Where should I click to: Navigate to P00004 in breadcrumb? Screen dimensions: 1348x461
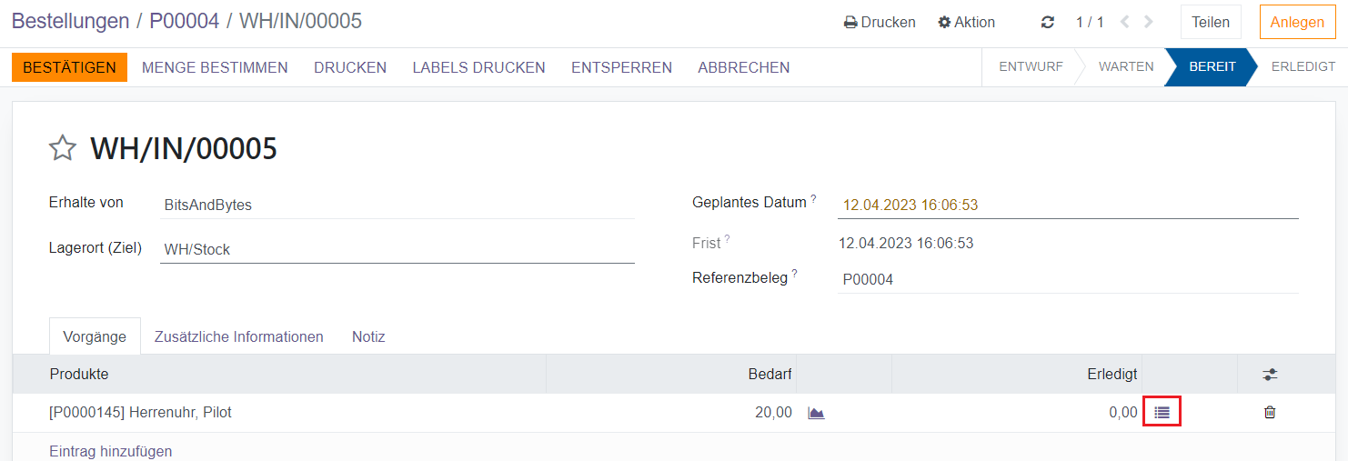(184, 21)
